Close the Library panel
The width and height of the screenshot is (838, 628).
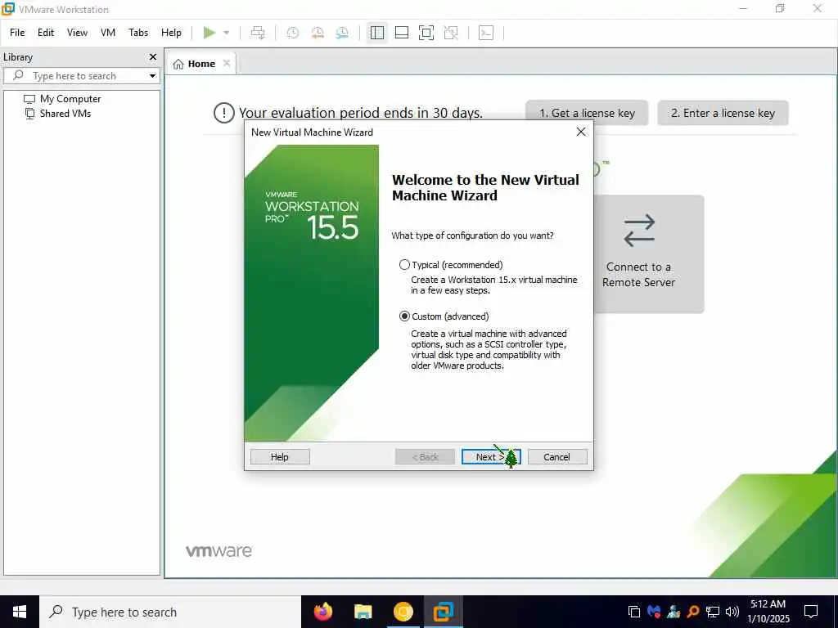tap(153, 56)
